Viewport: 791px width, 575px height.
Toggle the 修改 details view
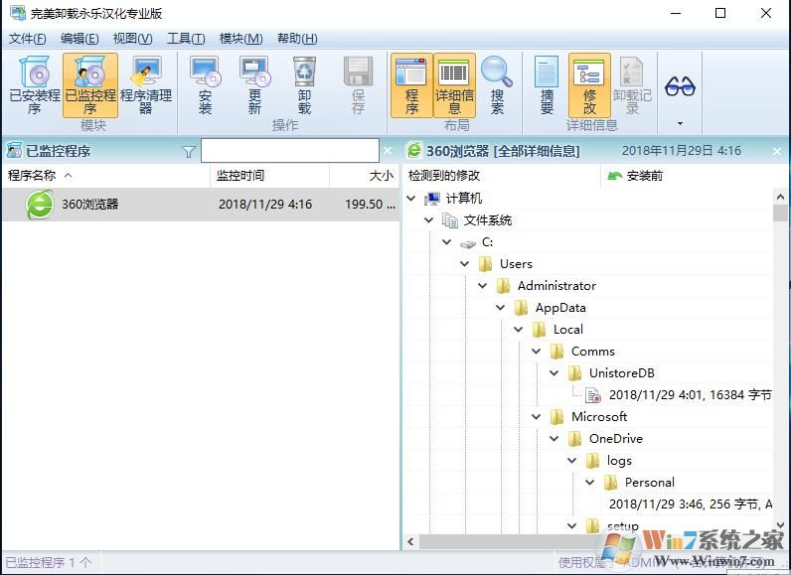click(589, 85)
